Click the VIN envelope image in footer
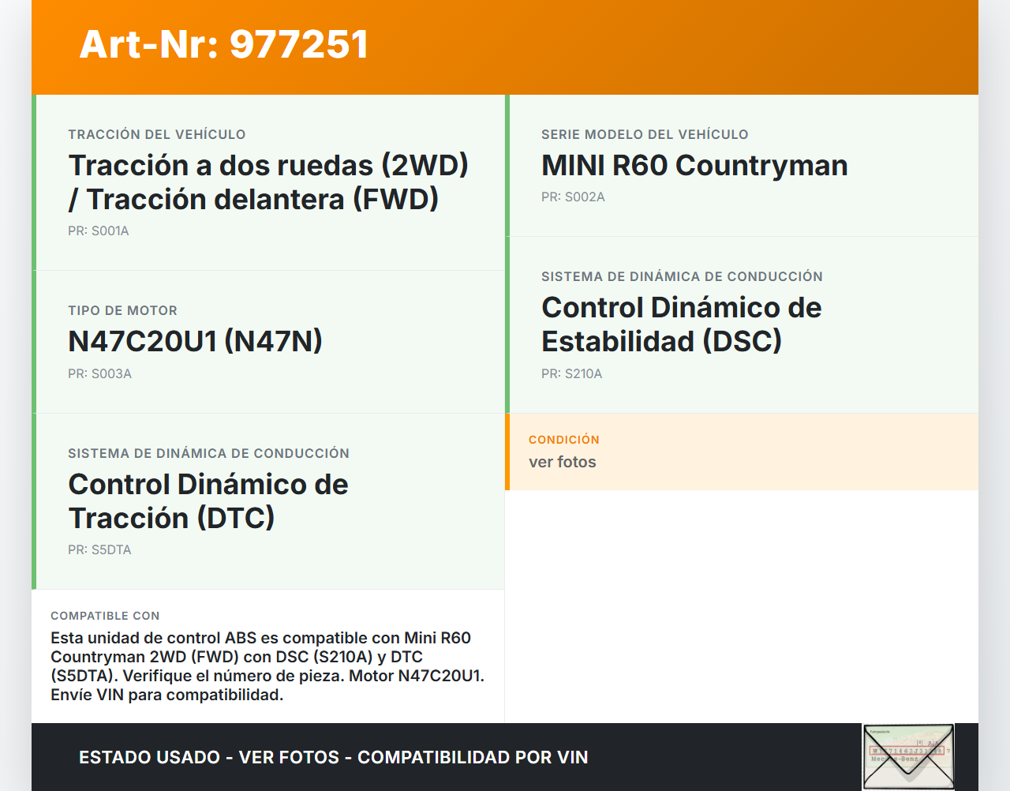This screenshot has width=1010, height=791. pos(908,756)
